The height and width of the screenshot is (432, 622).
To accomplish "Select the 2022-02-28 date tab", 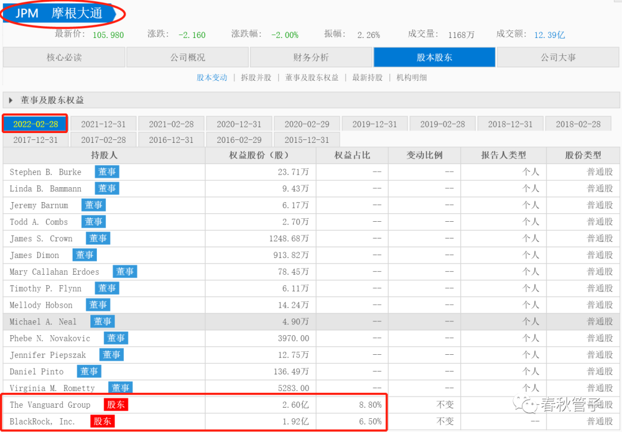I will [35, 124].
